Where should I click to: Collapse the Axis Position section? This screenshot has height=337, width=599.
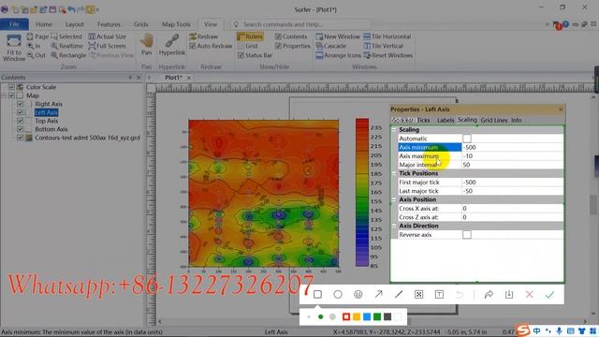[394, 199]
